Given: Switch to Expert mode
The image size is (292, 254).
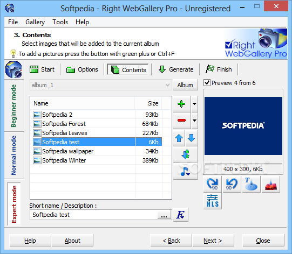Looking at the screenshot, I should coord(14,204).
